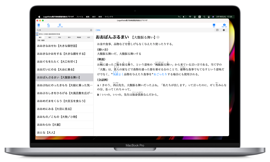This screenshot has width=270, height=162.
Task: Open the ウインドウ menu
Action: pos(109,17)
